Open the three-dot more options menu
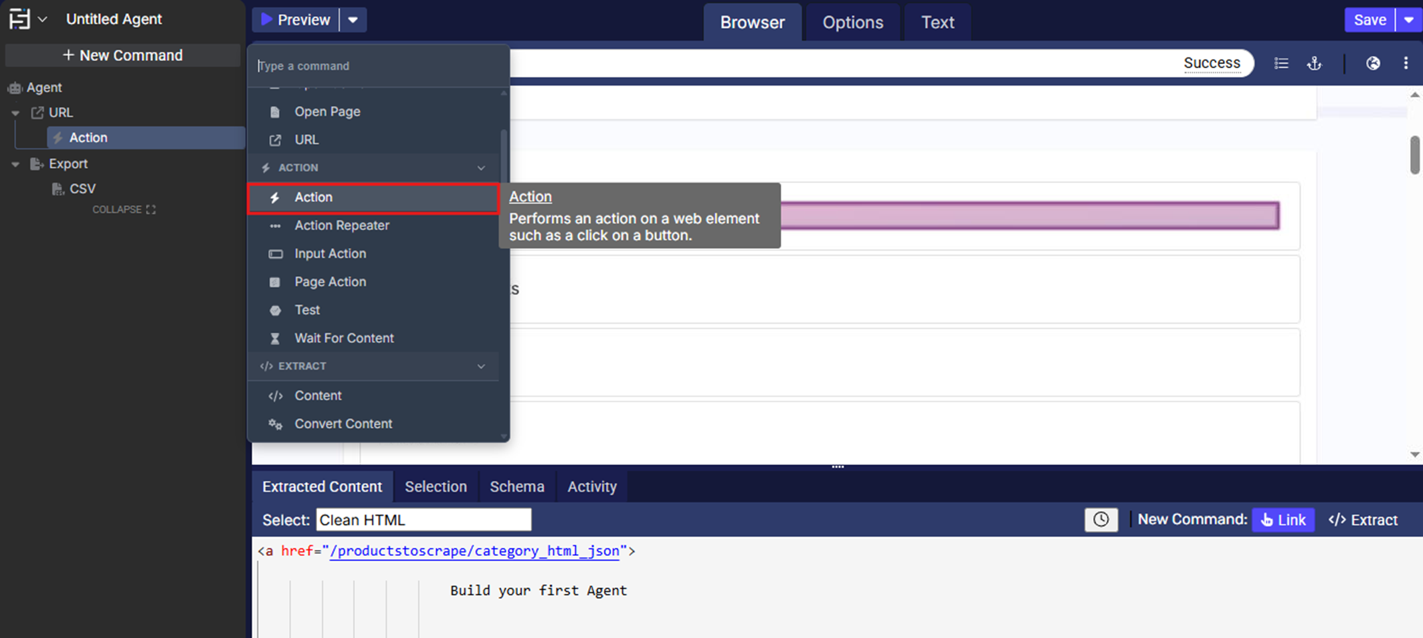 [x=1406, y=63]
